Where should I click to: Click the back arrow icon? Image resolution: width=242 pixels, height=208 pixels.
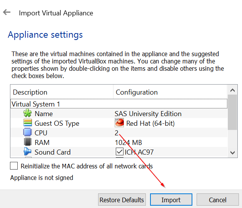[7, 12]
